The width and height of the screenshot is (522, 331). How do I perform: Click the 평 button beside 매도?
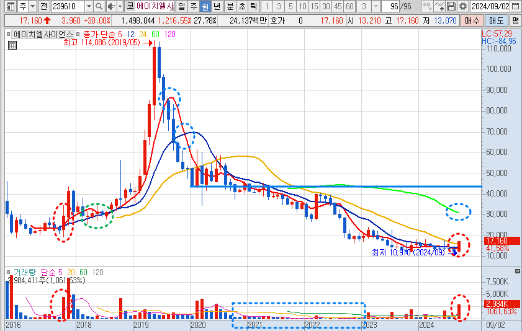[x=515, y=20]
